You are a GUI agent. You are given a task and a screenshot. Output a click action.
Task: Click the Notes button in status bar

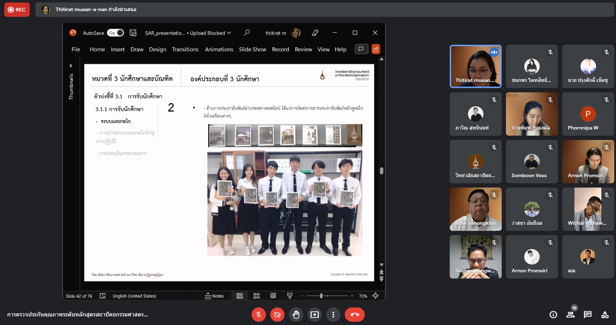[214, 296]
